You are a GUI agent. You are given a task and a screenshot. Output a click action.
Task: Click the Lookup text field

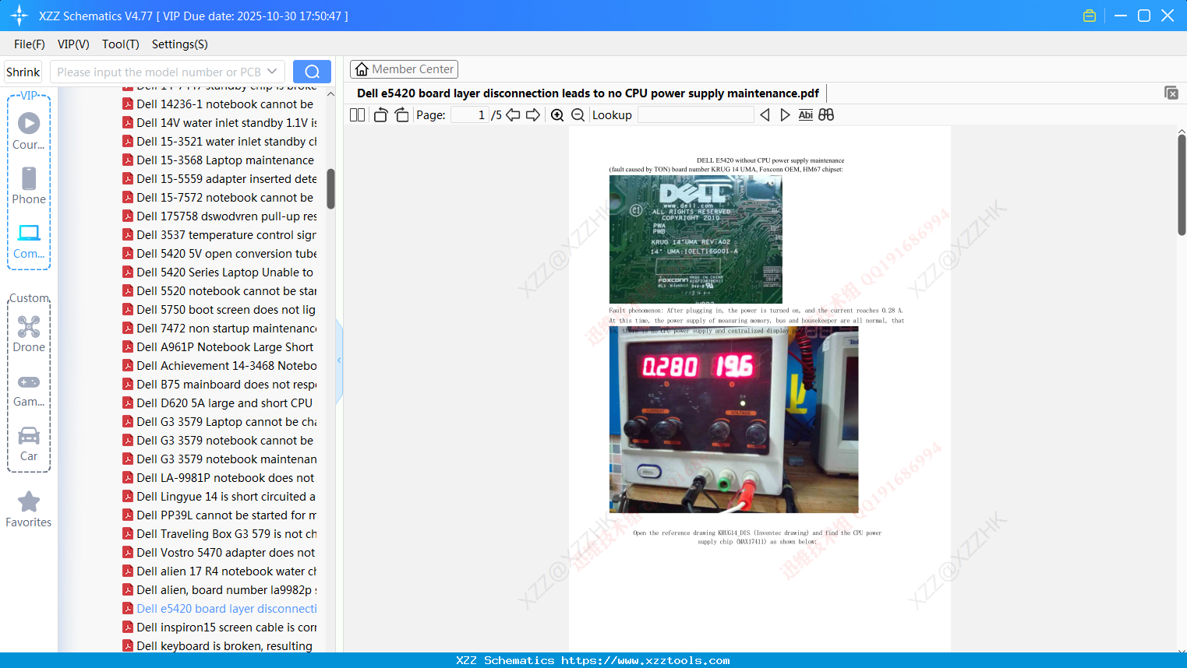tap(695, 114)
